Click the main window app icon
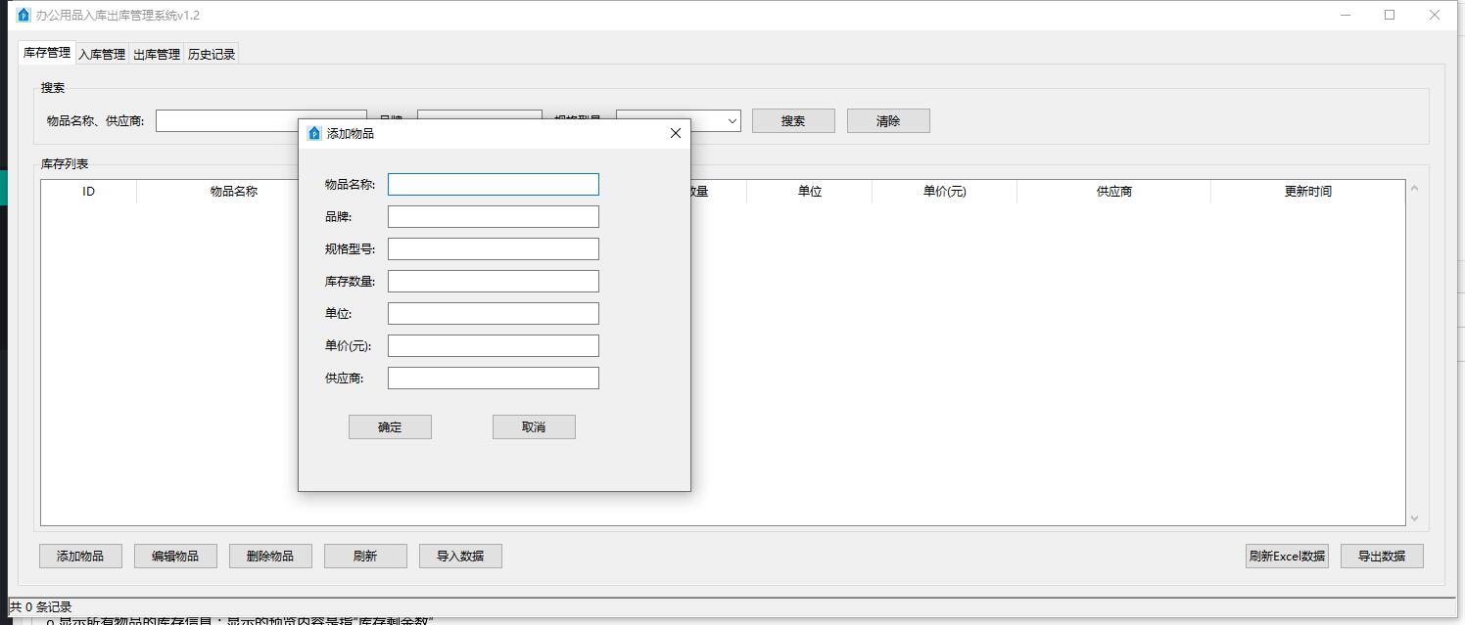 coord(24,15)
